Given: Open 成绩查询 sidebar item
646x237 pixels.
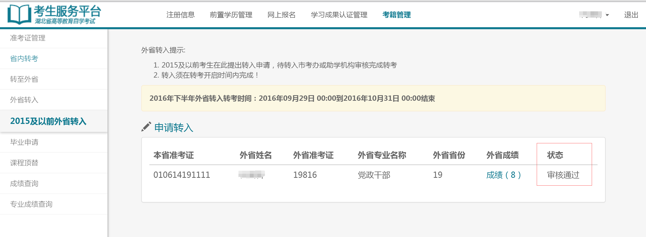Looking at the screenshot, I should 24,184.
